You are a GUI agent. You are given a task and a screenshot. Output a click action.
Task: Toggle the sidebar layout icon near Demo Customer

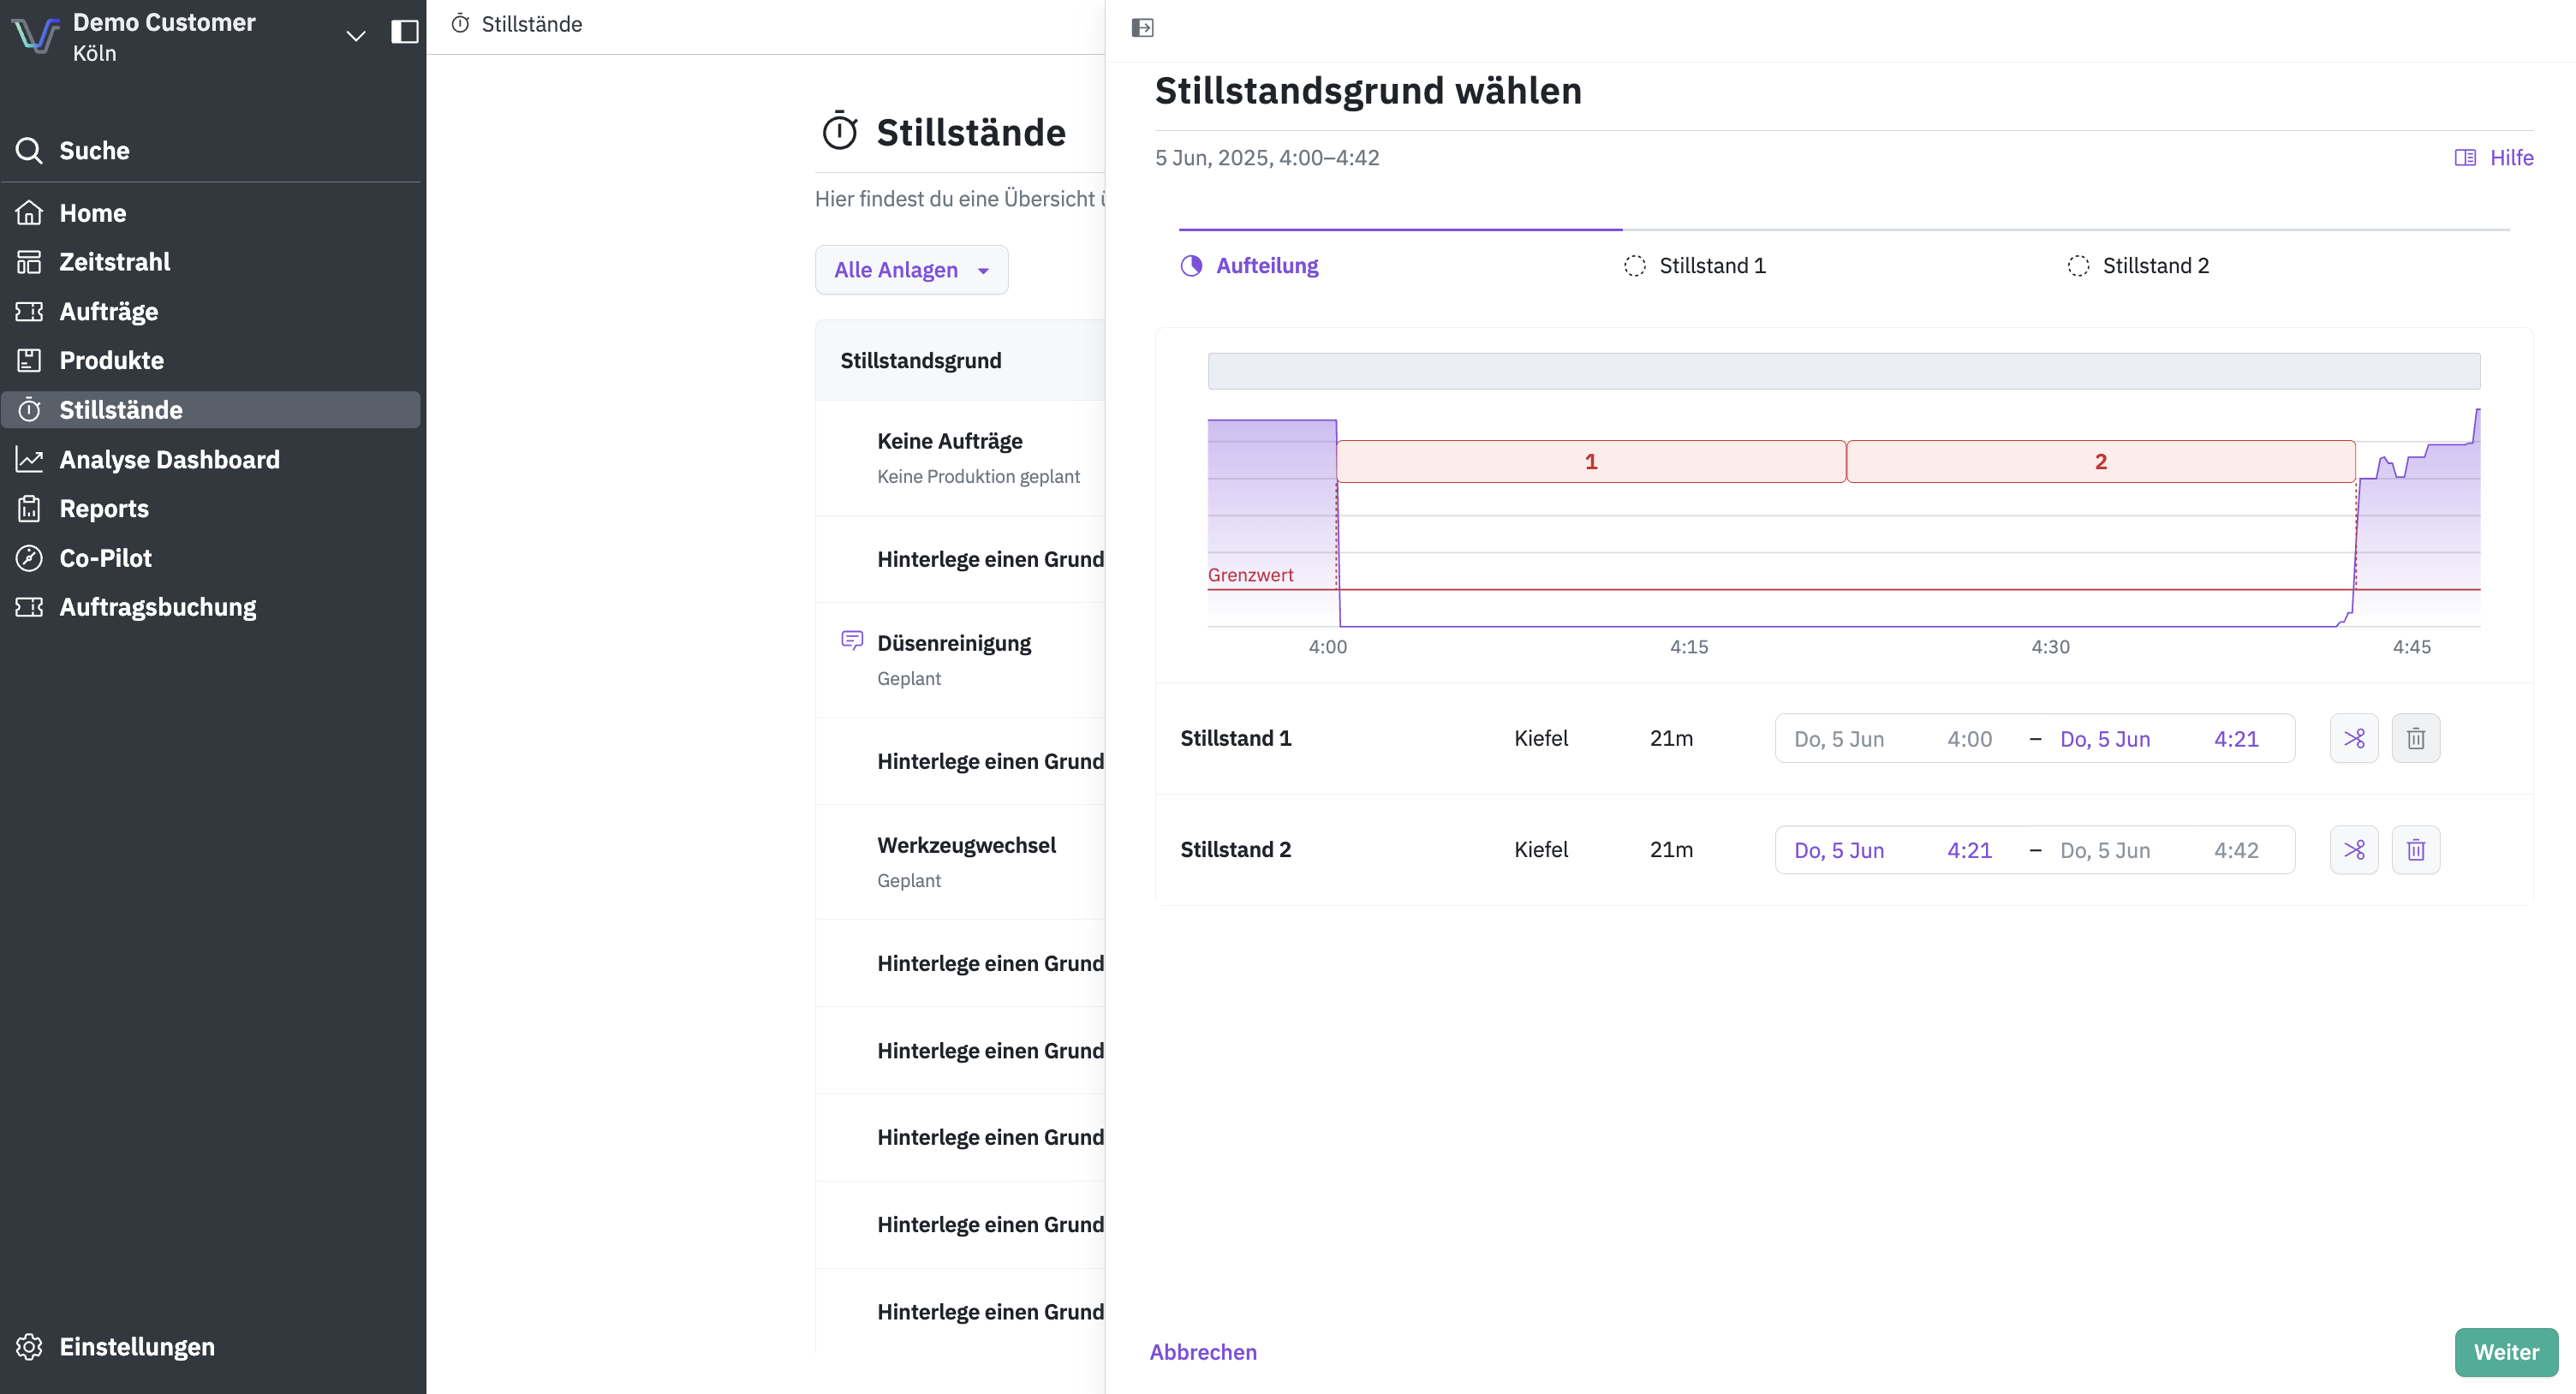(x=404, y=32)
